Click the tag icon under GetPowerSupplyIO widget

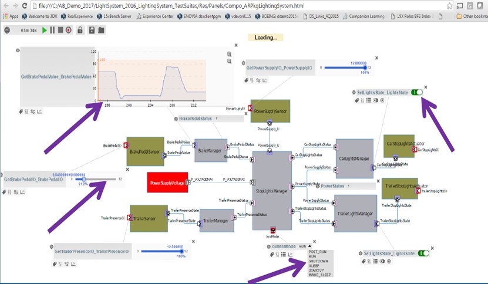pos(246,80)
